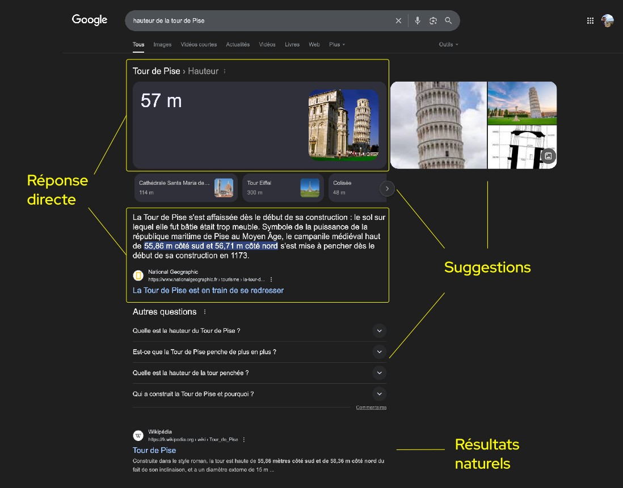Click the magnifying glass search icon
The image size is (623, 488).
(448, 21)
